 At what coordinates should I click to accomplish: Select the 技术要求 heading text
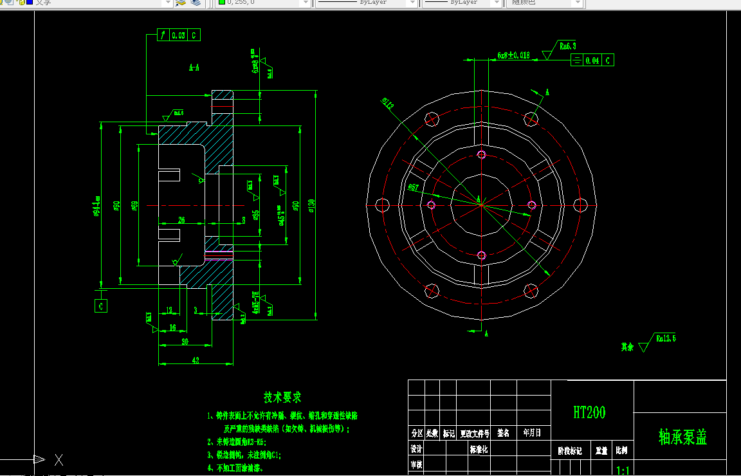pos(282,397)
